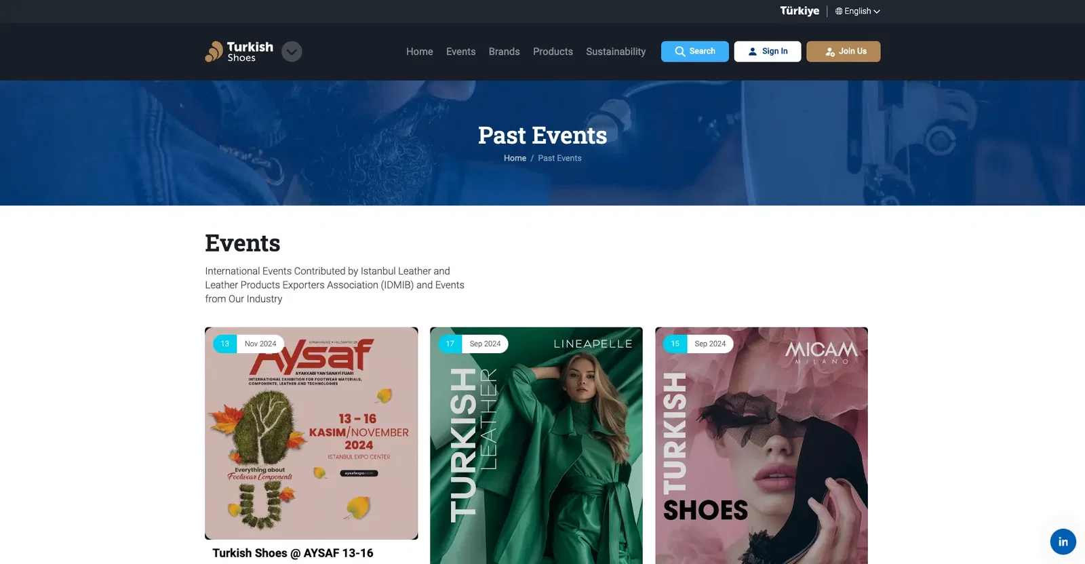This screenshot has height=564, width=1085.
Task: Open the English language dropdown
Action: click(858, 12)
